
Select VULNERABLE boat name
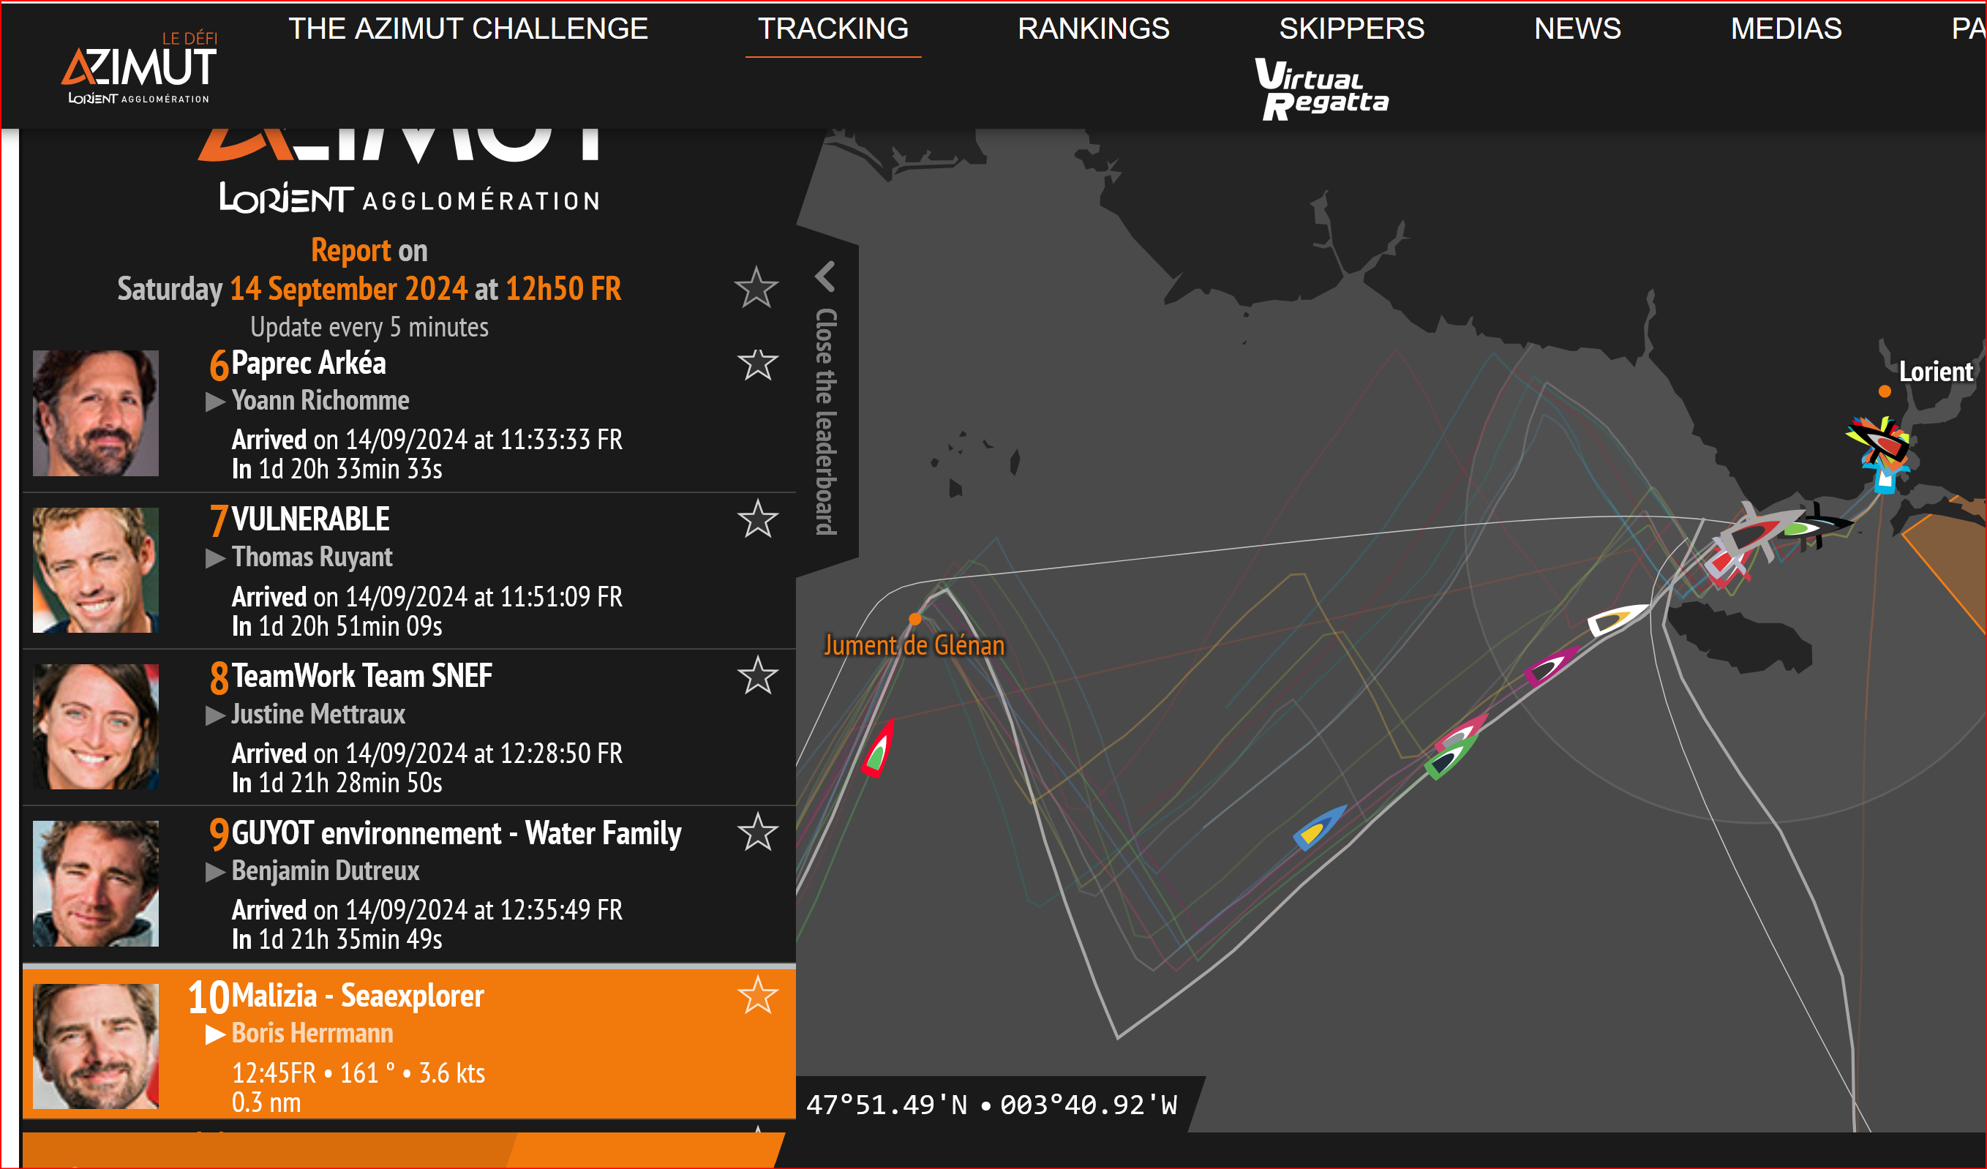tap(310, 519)
